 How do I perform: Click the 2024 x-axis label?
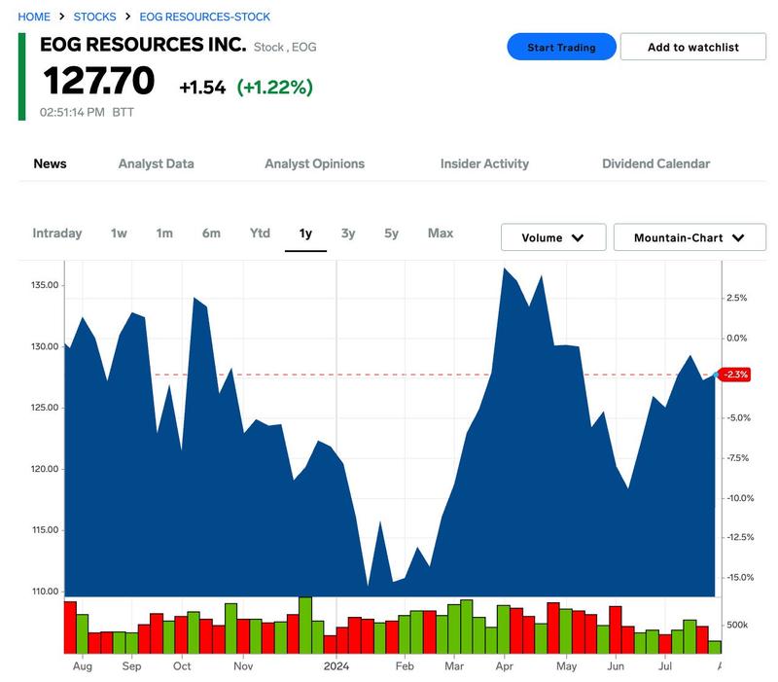tap(336, 666)
